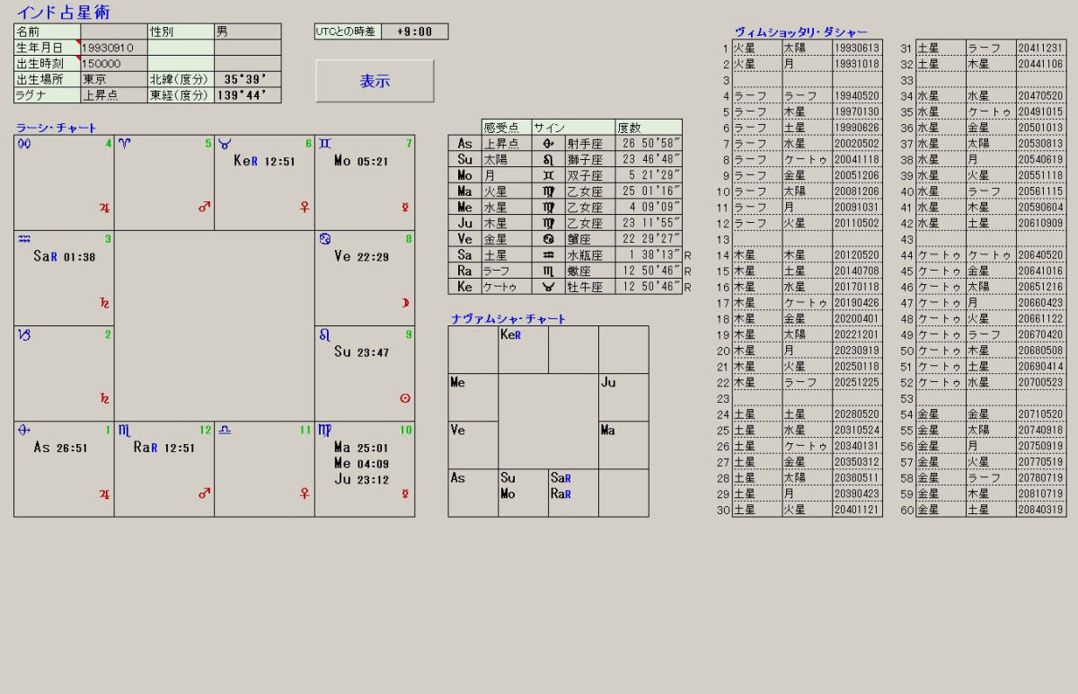
Task: Click the Leo sign icon in Su table row
Action: click(548, 159)
